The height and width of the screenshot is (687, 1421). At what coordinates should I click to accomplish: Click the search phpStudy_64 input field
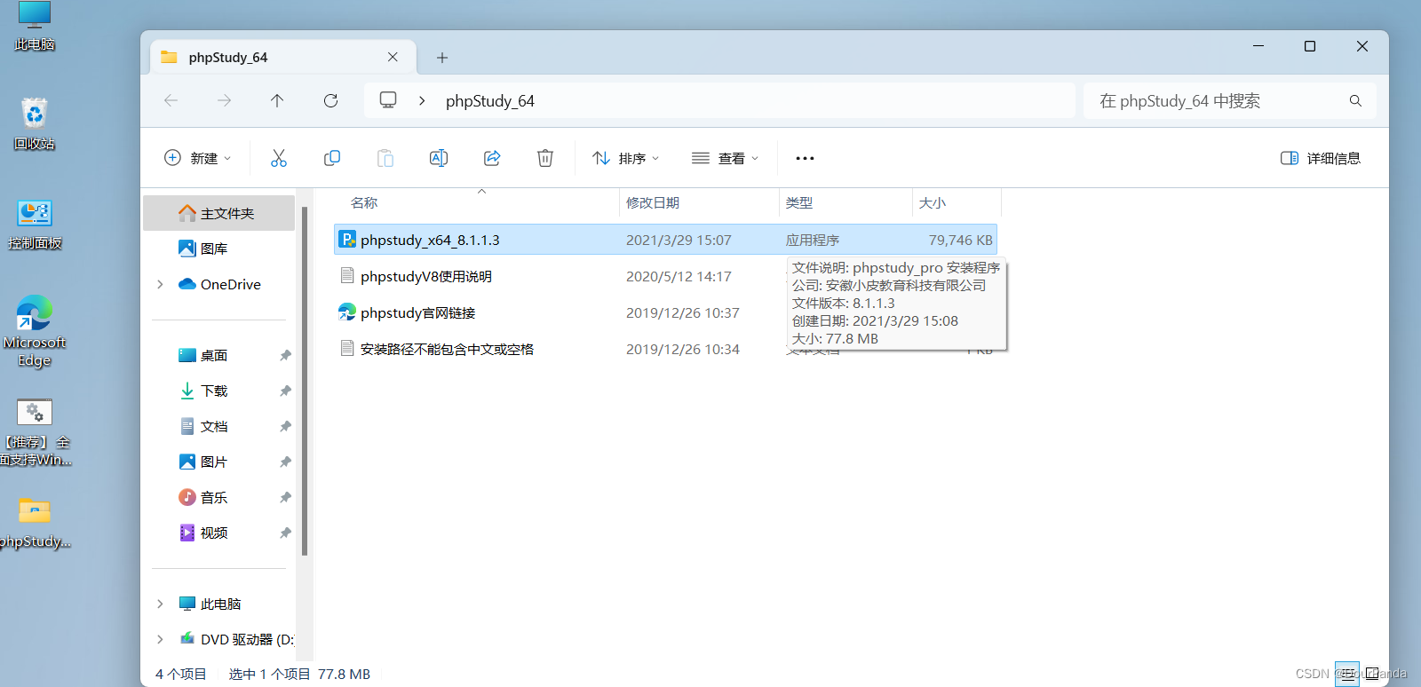1230,101
